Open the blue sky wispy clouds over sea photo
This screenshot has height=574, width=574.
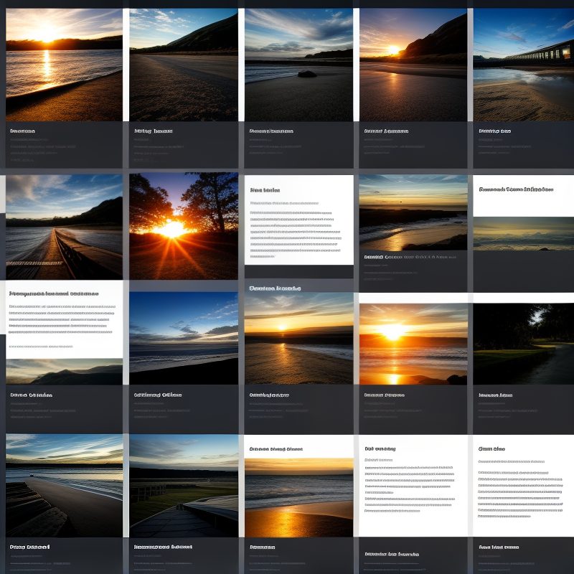184,337
